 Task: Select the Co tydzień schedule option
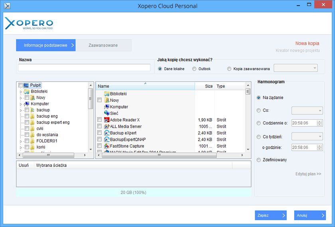tap(258, 137)
